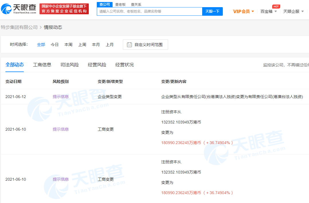Switch to the 工商信息 tab

[x=42, y=65]
